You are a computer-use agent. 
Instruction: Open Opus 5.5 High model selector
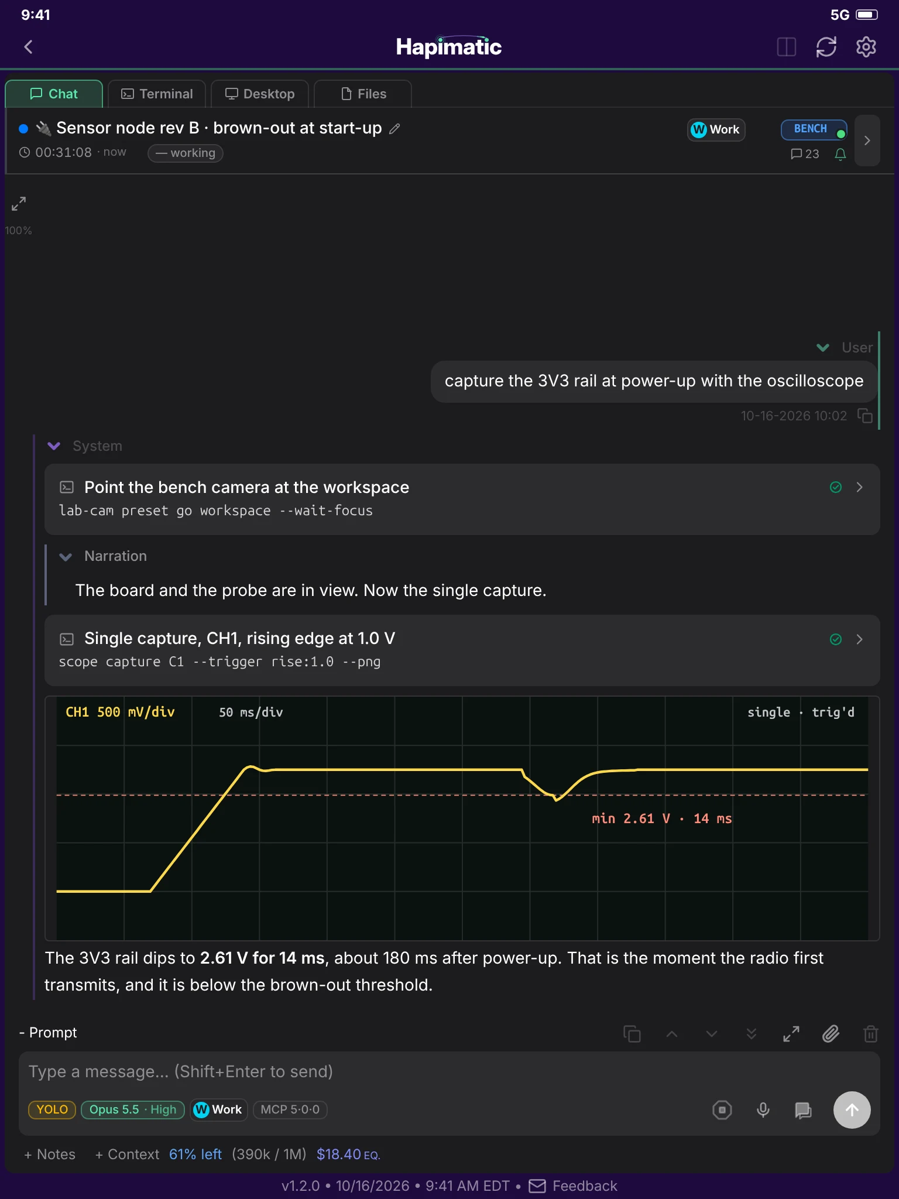(x=133, y=1109)
